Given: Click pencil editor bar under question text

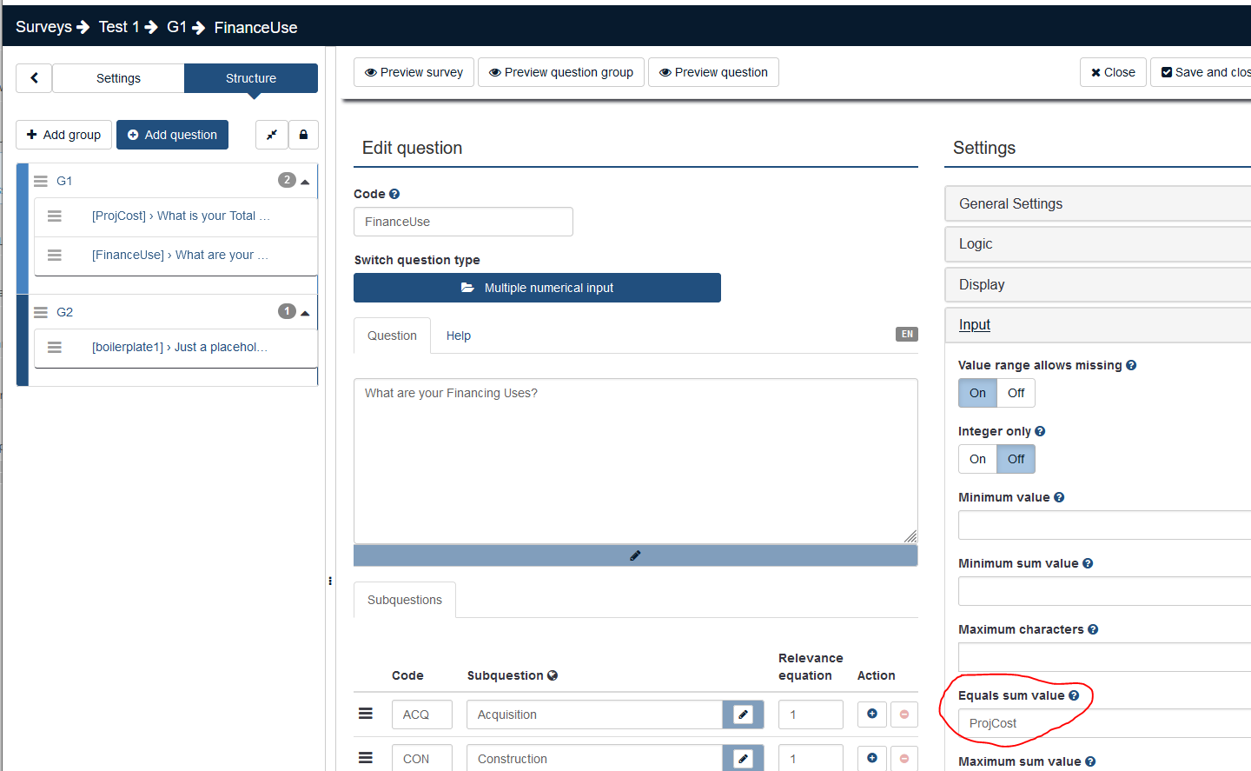Looking at the screenshot, I should 635,555.
